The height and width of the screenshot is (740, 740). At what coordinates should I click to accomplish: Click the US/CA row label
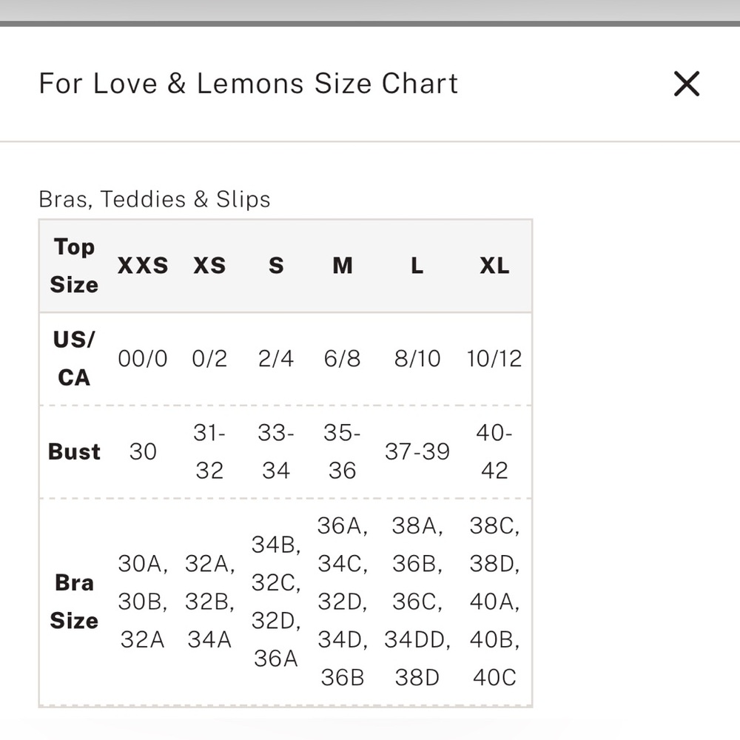74,359
